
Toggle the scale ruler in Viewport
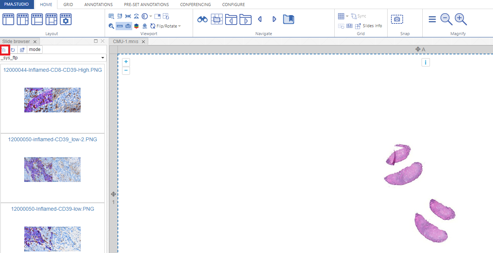(119, 26)
